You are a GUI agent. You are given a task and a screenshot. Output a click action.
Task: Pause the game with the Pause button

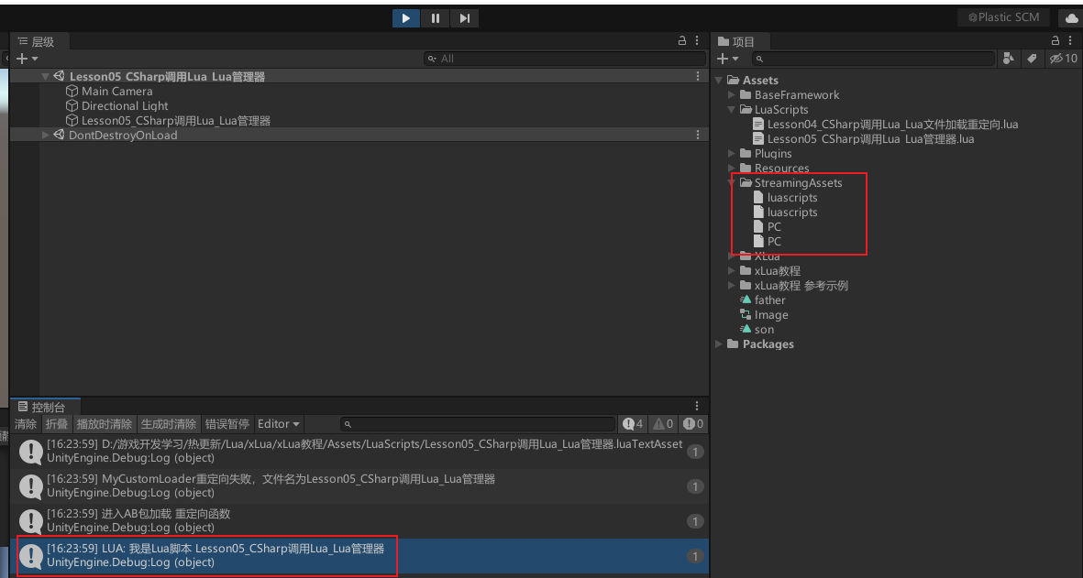pos(436,18)
